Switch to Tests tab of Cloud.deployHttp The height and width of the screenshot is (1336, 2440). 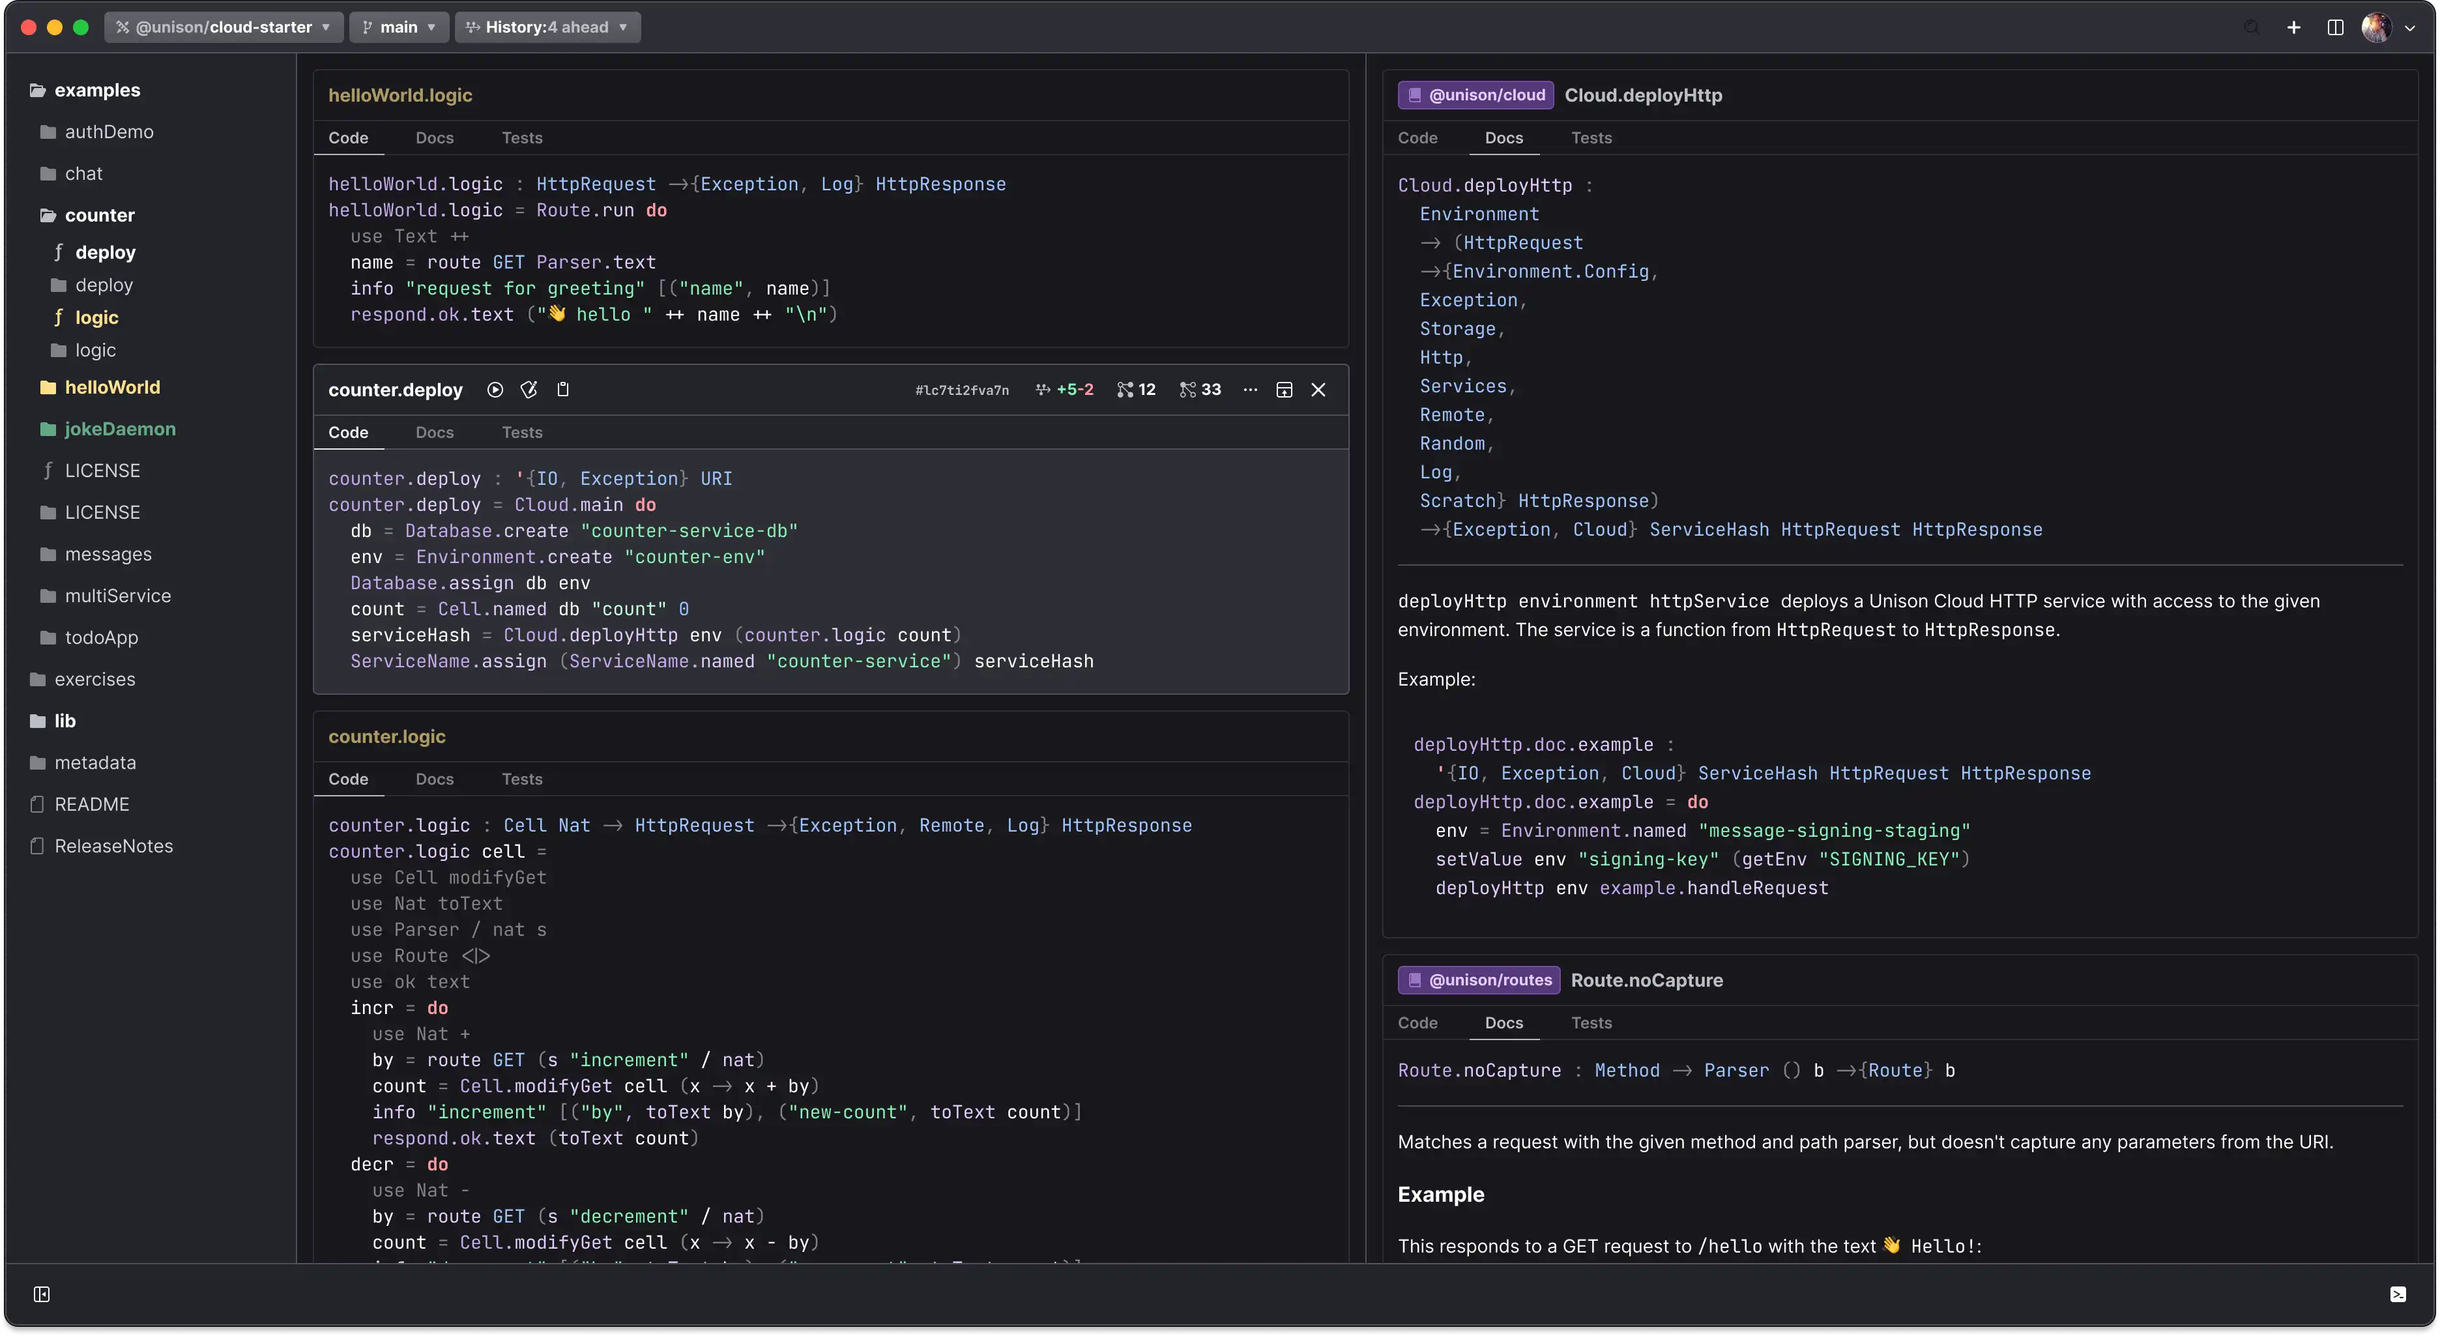1591,138
